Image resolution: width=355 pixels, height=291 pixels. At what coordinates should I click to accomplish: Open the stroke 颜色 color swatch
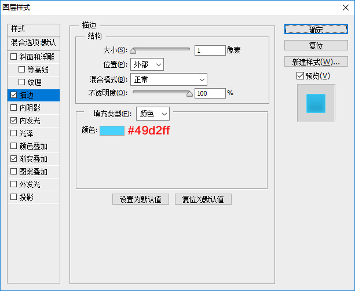pos(112,131)
